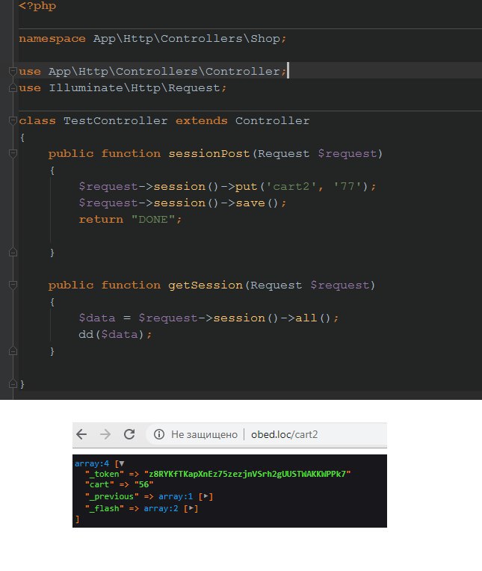Image resolution: width=482 pixels, height=571 pixels.
Task: Collapse the use imports fold marker
Action: 13,71
